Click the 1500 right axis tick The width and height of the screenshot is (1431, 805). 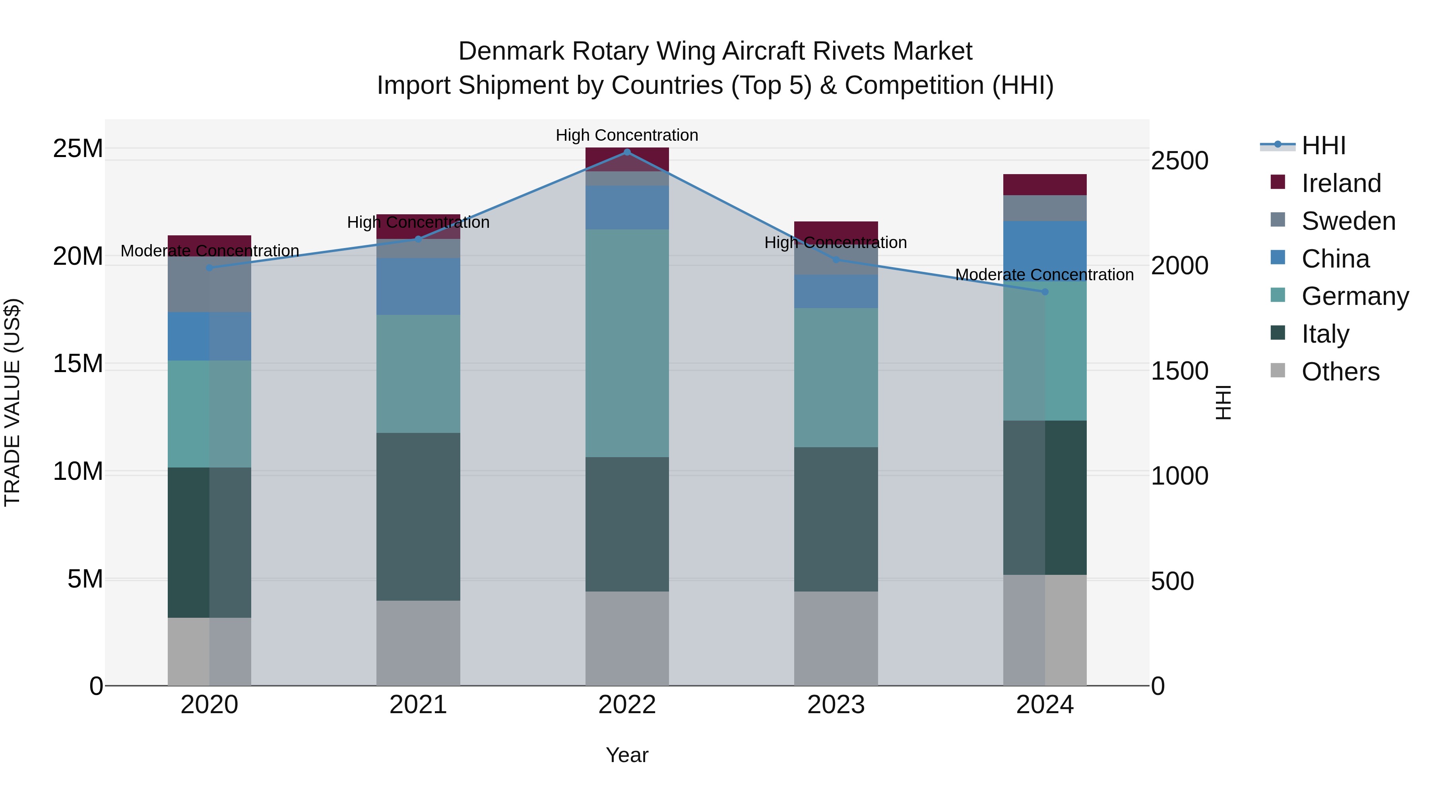tap(1179, 371)
